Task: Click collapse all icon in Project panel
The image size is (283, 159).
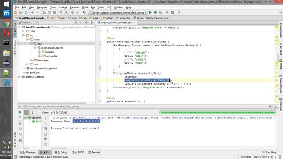Action: pyautogui.click(x=80, y=23)
